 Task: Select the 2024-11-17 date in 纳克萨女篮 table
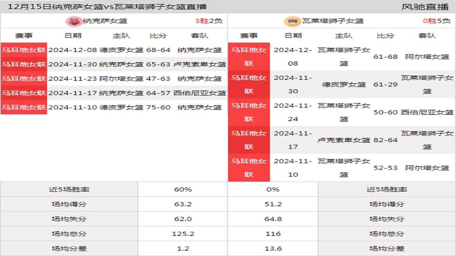coord(73,93)
